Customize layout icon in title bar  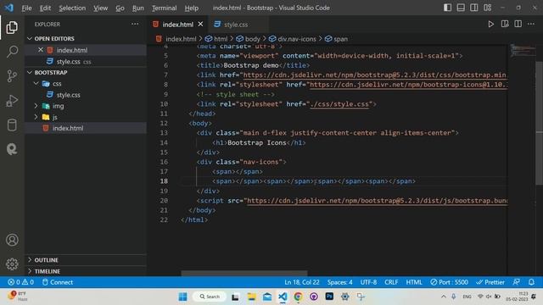coord(487,8)
